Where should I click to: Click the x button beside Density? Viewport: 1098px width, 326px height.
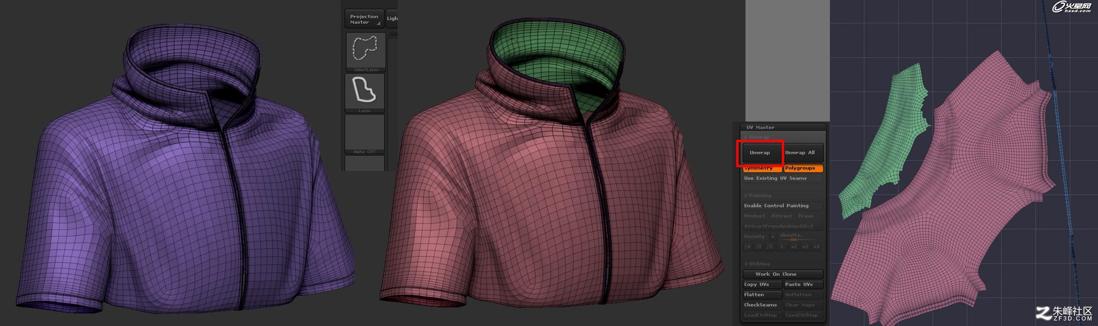tap(773, 237)
